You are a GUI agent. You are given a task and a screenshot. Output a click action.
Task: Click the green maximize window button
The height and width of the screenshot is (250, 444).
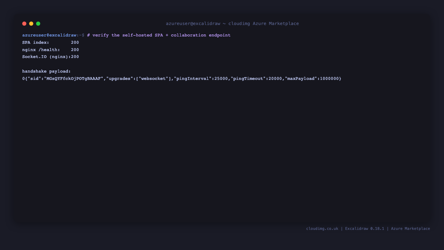coord(38,24)
